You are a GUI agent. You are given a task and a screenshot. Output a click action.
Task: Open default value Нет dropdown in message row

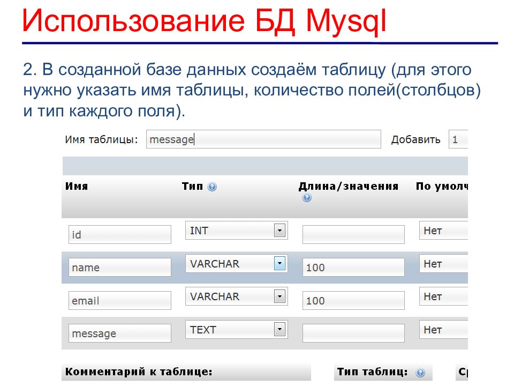[444, 330]
